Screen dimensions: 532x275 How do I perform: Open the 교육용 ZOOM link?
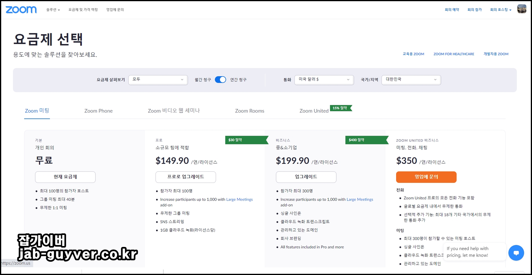click(413, 54)
